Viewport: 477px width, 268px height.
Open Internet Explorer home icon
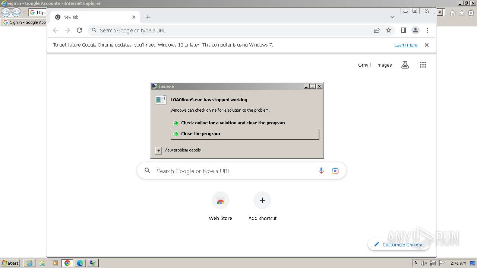tap(452, 13)
